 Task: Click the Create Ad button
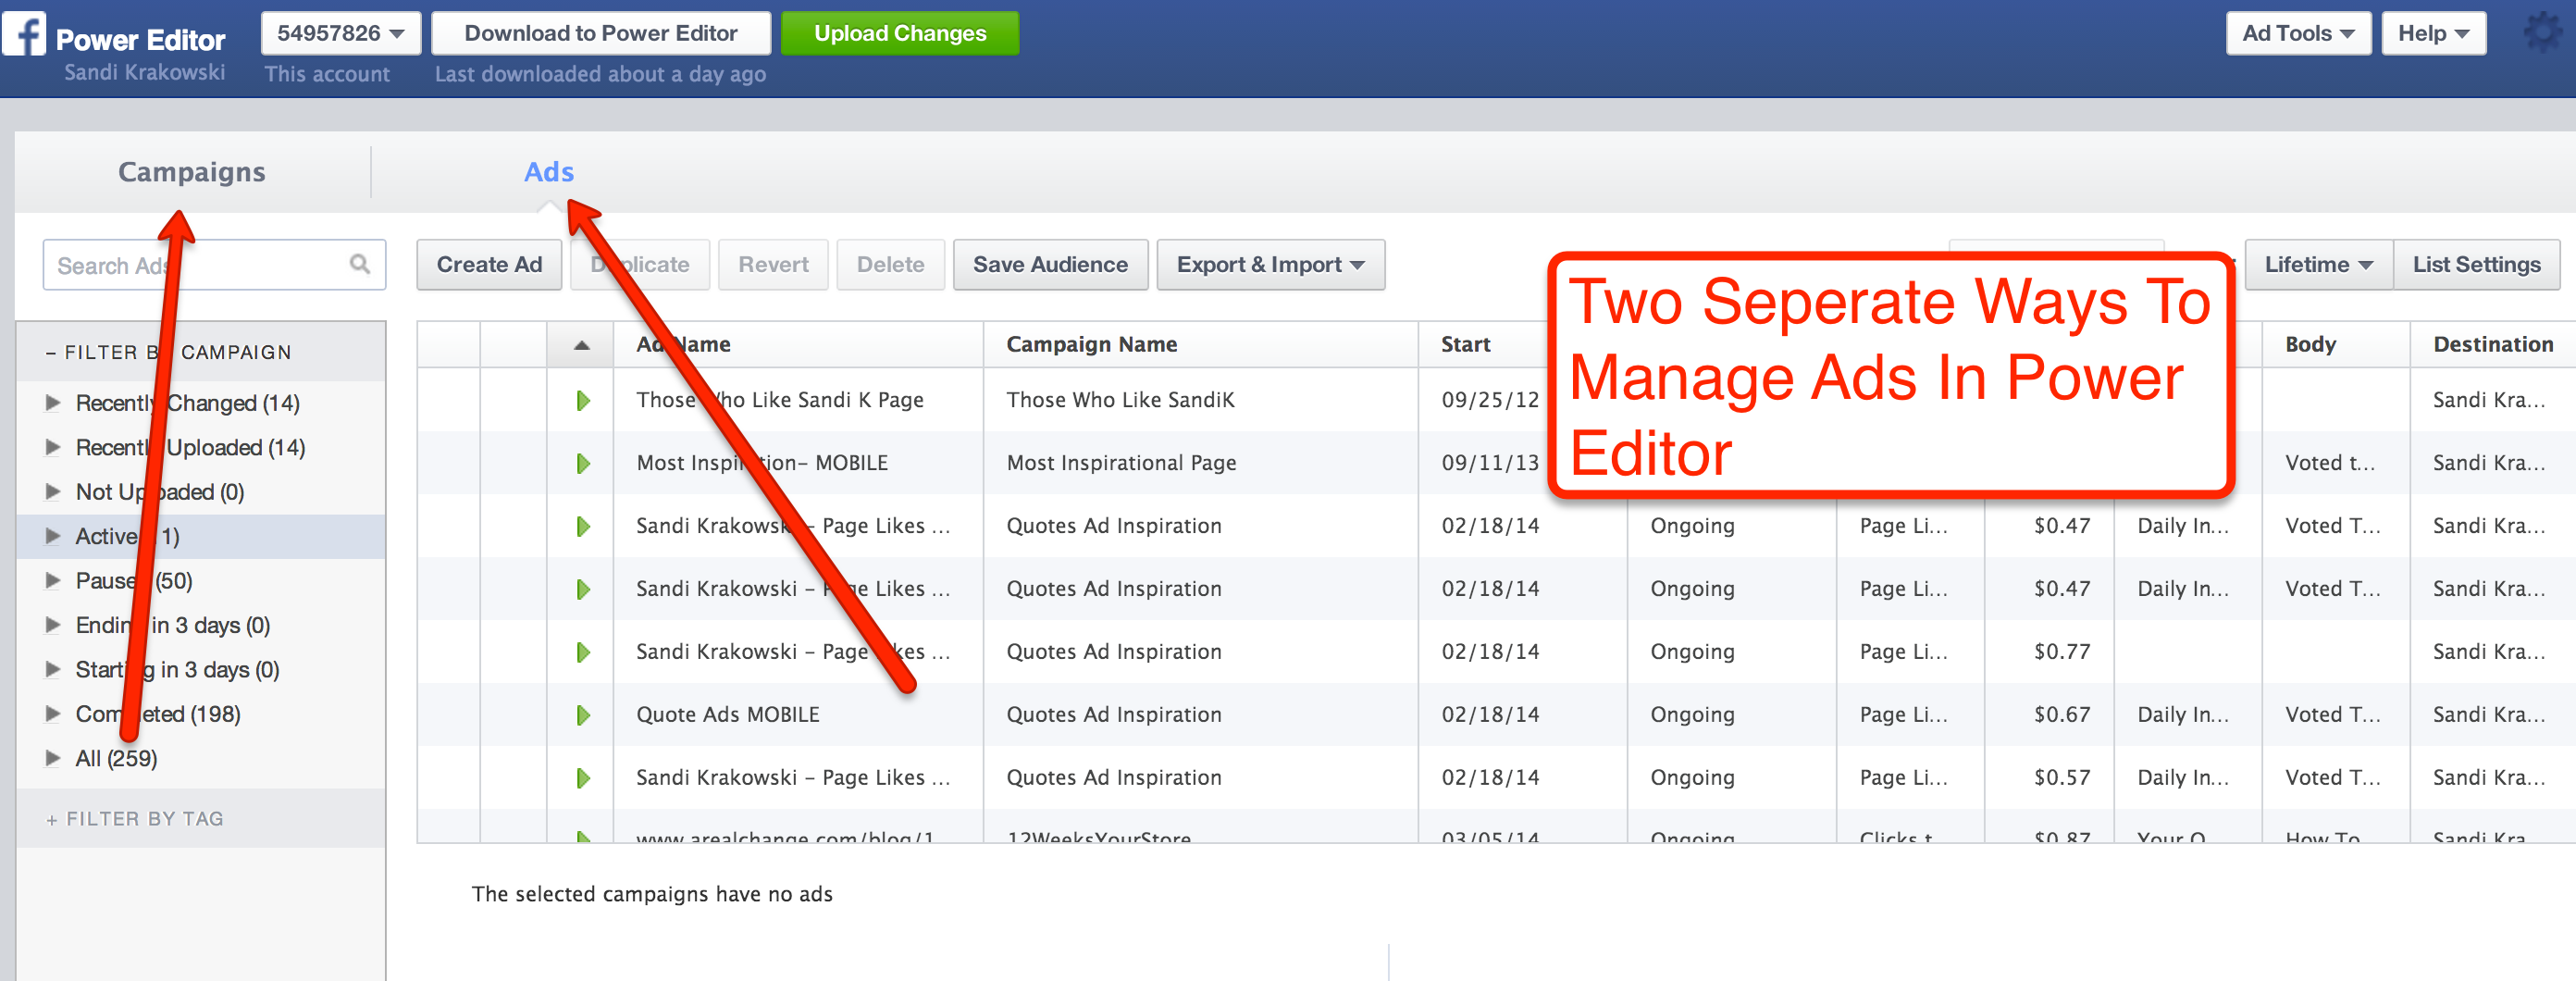click(x=489, y=265)
